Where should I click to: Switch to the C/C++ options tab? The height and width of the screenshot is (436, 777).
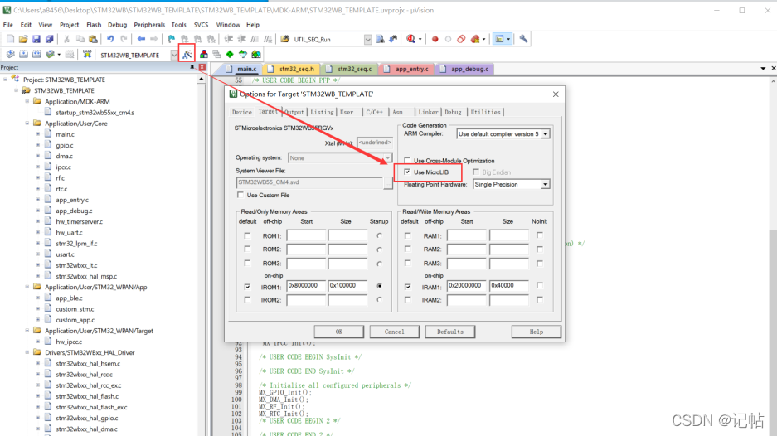[x=374, y=113]
